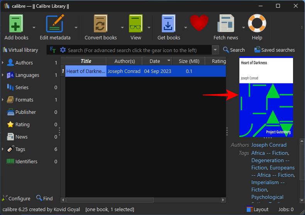The height and width of the screenshot is (215, 305).
Task: Click the Add books icon
Action: 16,23
